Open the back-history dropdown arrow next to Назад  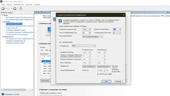pos(12,9)
